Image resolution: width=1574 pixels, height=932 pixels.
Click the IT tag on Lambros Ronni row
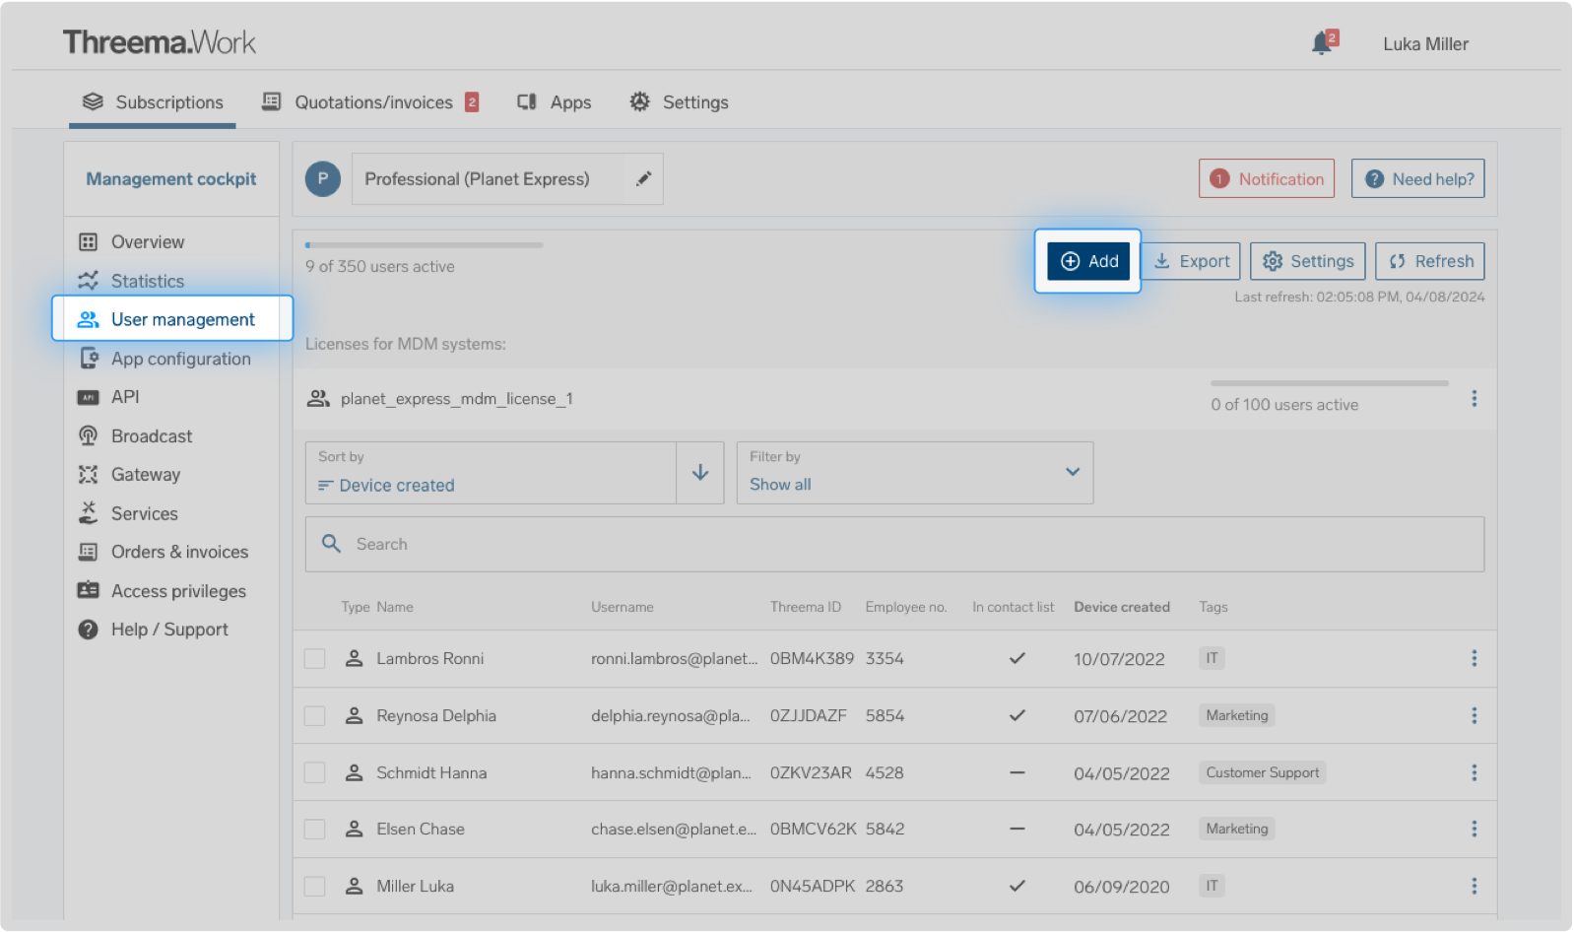(x=1212, y=658)
